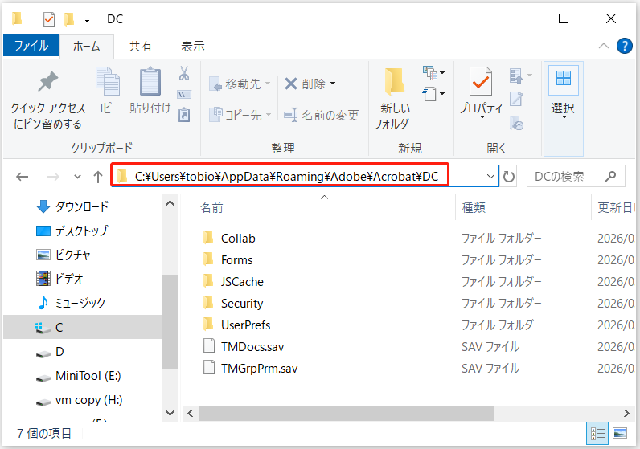Click the Edit icon in the ribbon's 開く group

tap(516, 99)
